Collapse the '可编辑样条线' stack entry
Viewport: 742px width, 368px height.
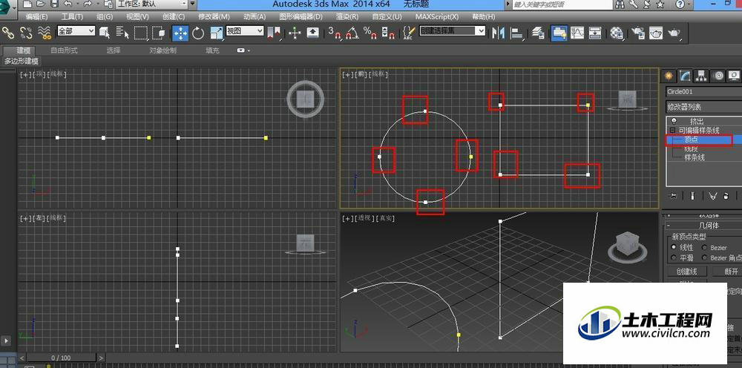click(672, 130)
